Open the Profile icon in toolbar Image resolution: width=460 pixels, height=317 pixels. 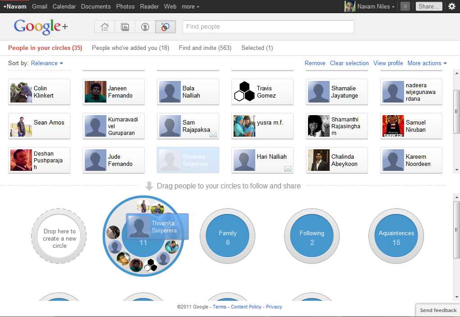[145, 27]
